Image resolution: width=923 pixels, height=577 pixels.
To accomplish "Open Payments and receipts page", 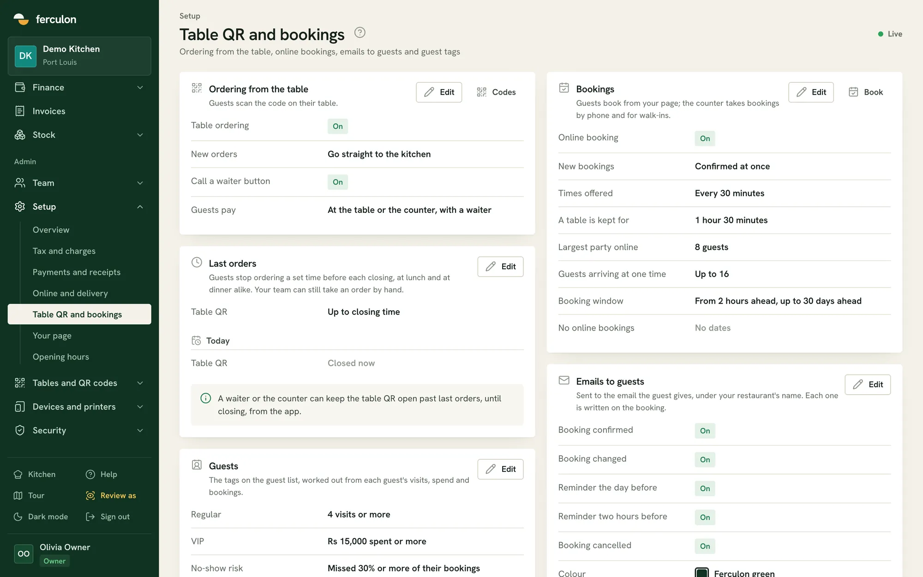I will [x=79, y=272].
